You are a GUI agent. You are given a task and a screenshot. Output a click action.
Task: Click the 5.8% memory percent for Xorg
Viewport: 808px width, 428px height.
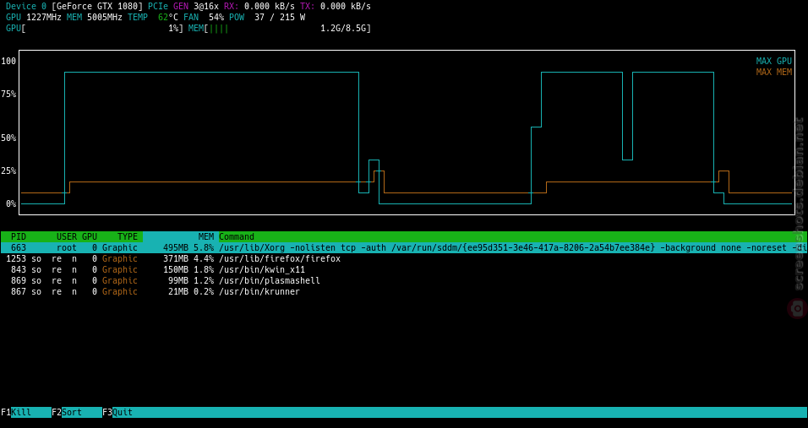click(x=204, y=248)
